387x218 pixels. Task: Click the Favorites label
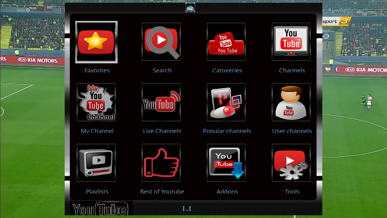click(97, 70)
